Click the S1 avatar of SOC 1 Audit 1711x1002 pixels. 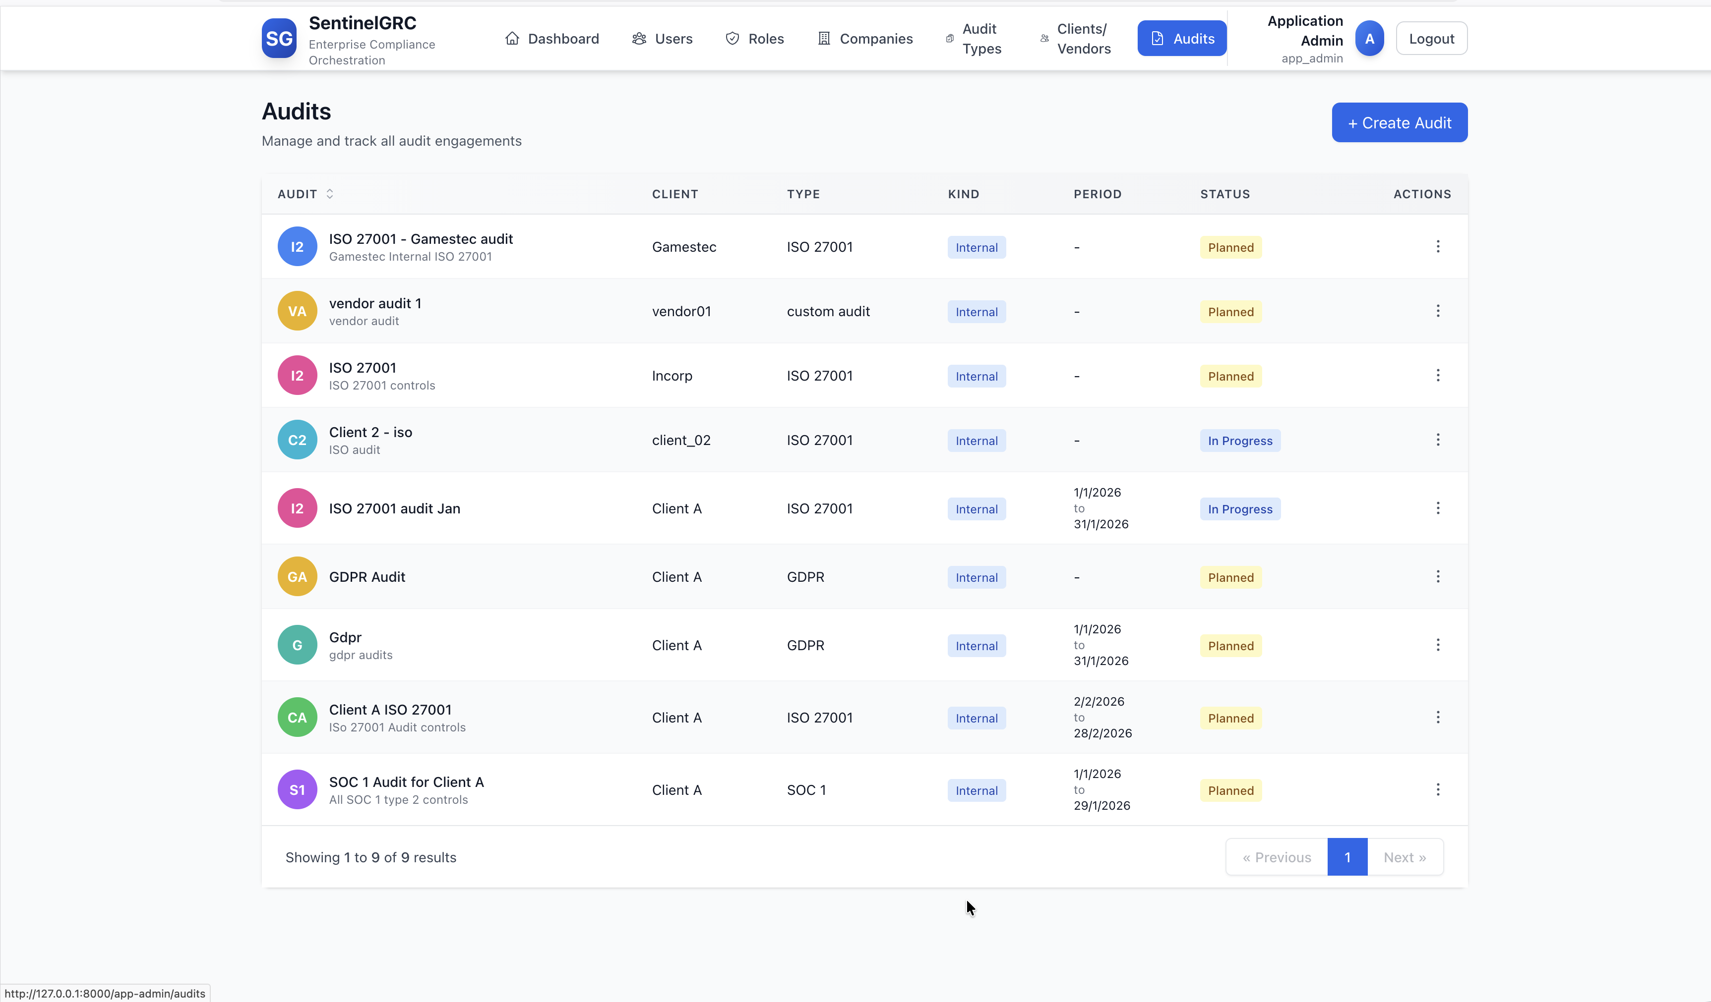tap(298, 790)
